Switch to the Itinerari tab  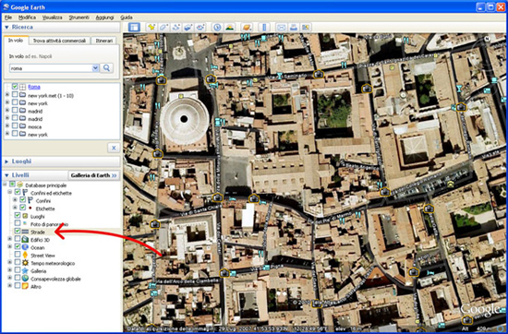[x=104, y=41]
